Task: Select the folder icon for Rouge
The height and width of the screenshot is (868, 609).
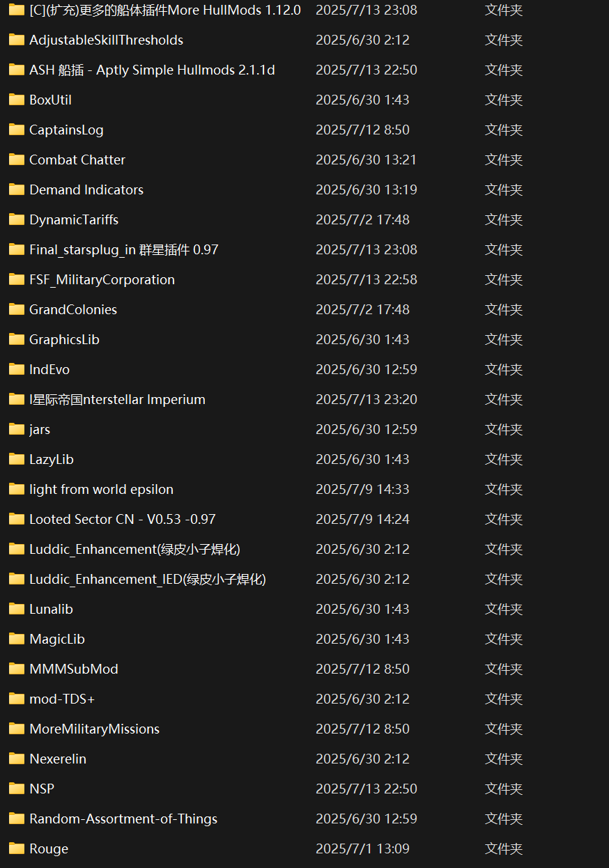Action: 17,848
